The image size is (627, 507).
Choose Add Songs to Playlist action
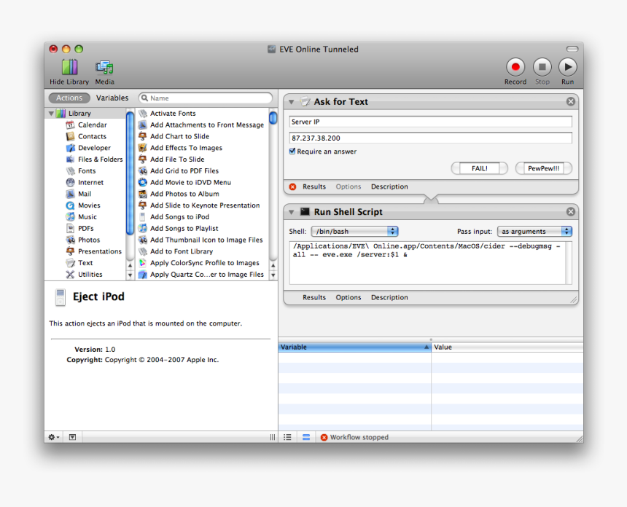184,229
